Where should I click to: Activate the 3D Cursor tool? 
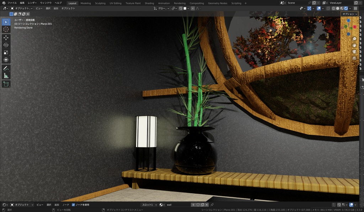(x=6, y=29)
